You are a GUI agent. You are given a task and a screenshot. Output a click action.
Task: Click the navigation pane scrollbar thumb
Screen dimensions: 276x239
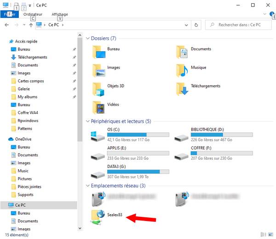[80, 90]
